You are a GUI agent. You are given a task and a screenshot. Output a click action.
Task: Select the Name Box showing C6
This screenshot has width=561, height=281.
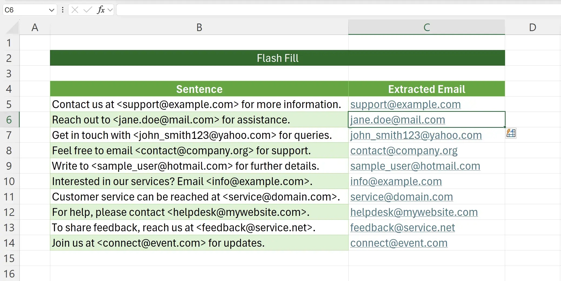24,10
